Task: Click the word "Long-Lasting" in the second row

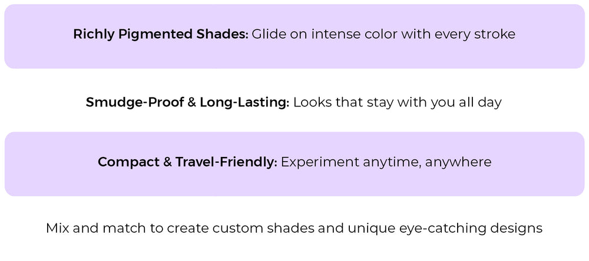Action: pos(244,102)
